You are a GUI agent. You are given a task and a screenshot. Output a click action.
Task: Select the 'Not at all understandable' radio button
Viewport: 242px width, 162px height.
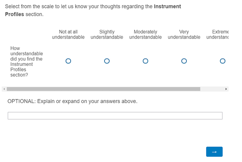coord(68,61)
